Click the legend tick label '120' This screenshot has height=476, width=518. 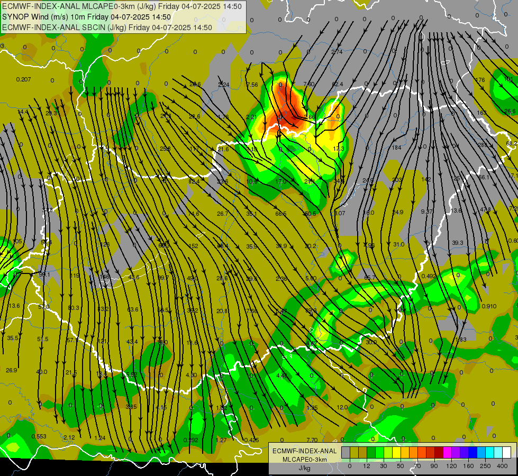[451, 466]
